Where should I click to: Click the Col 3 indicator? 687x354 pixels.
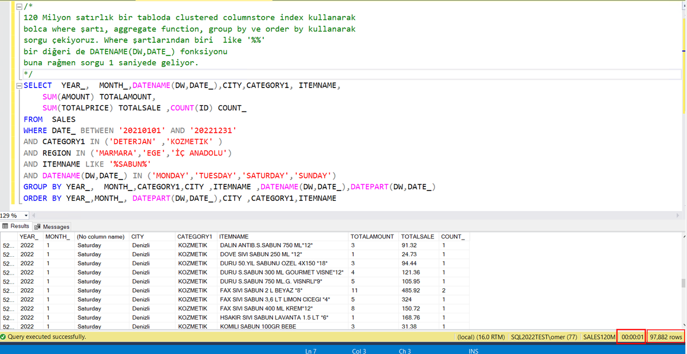[x=359, y=351]
